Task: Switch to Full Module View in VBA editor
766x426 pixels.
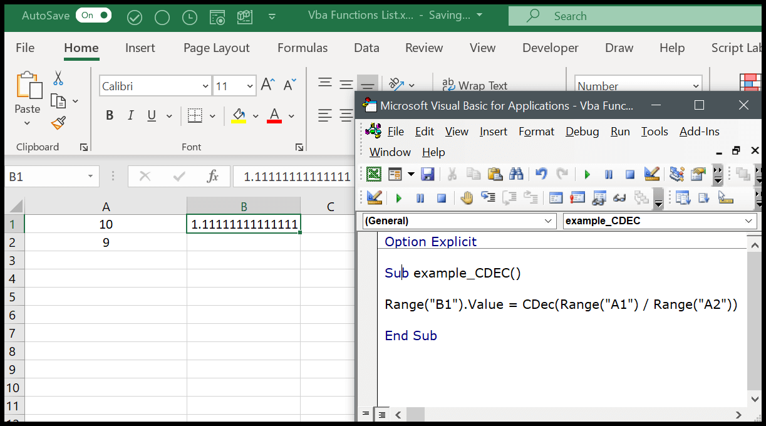Action: coord(381,414)
